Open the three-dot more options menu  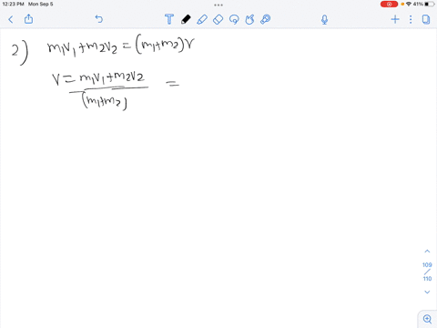[x=411, y=19]
